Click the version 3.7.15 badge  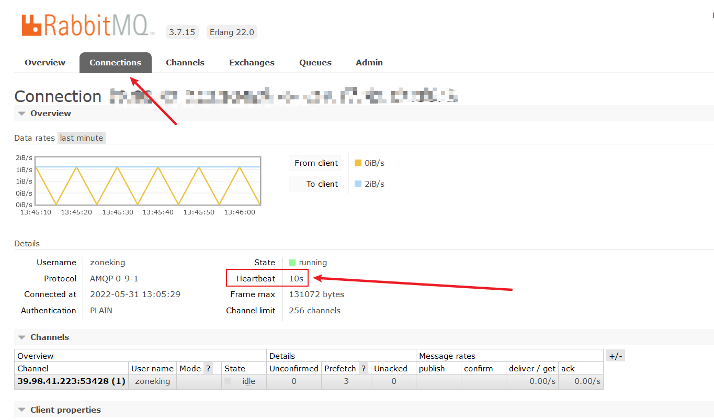pyautogui.click(x=182, y=32)
